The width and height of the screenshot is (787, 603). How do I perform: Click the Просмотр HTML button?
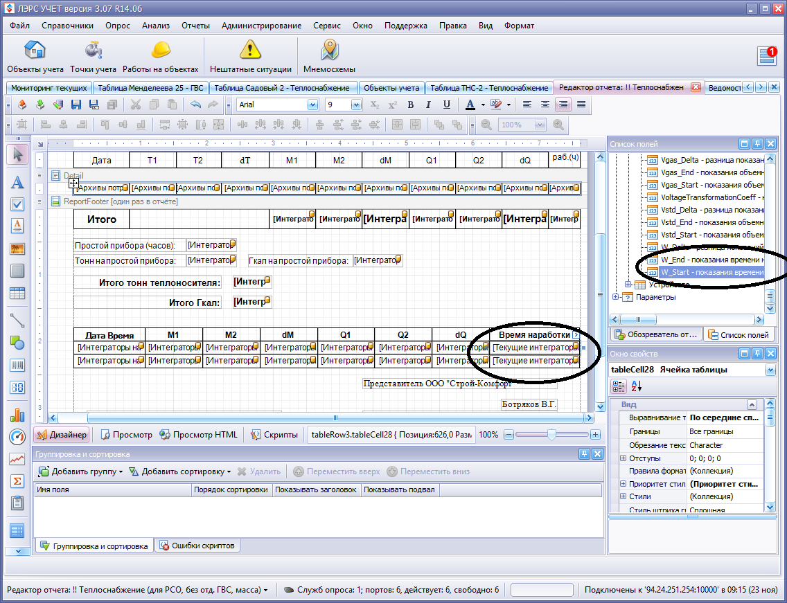[x=199, y=435]
